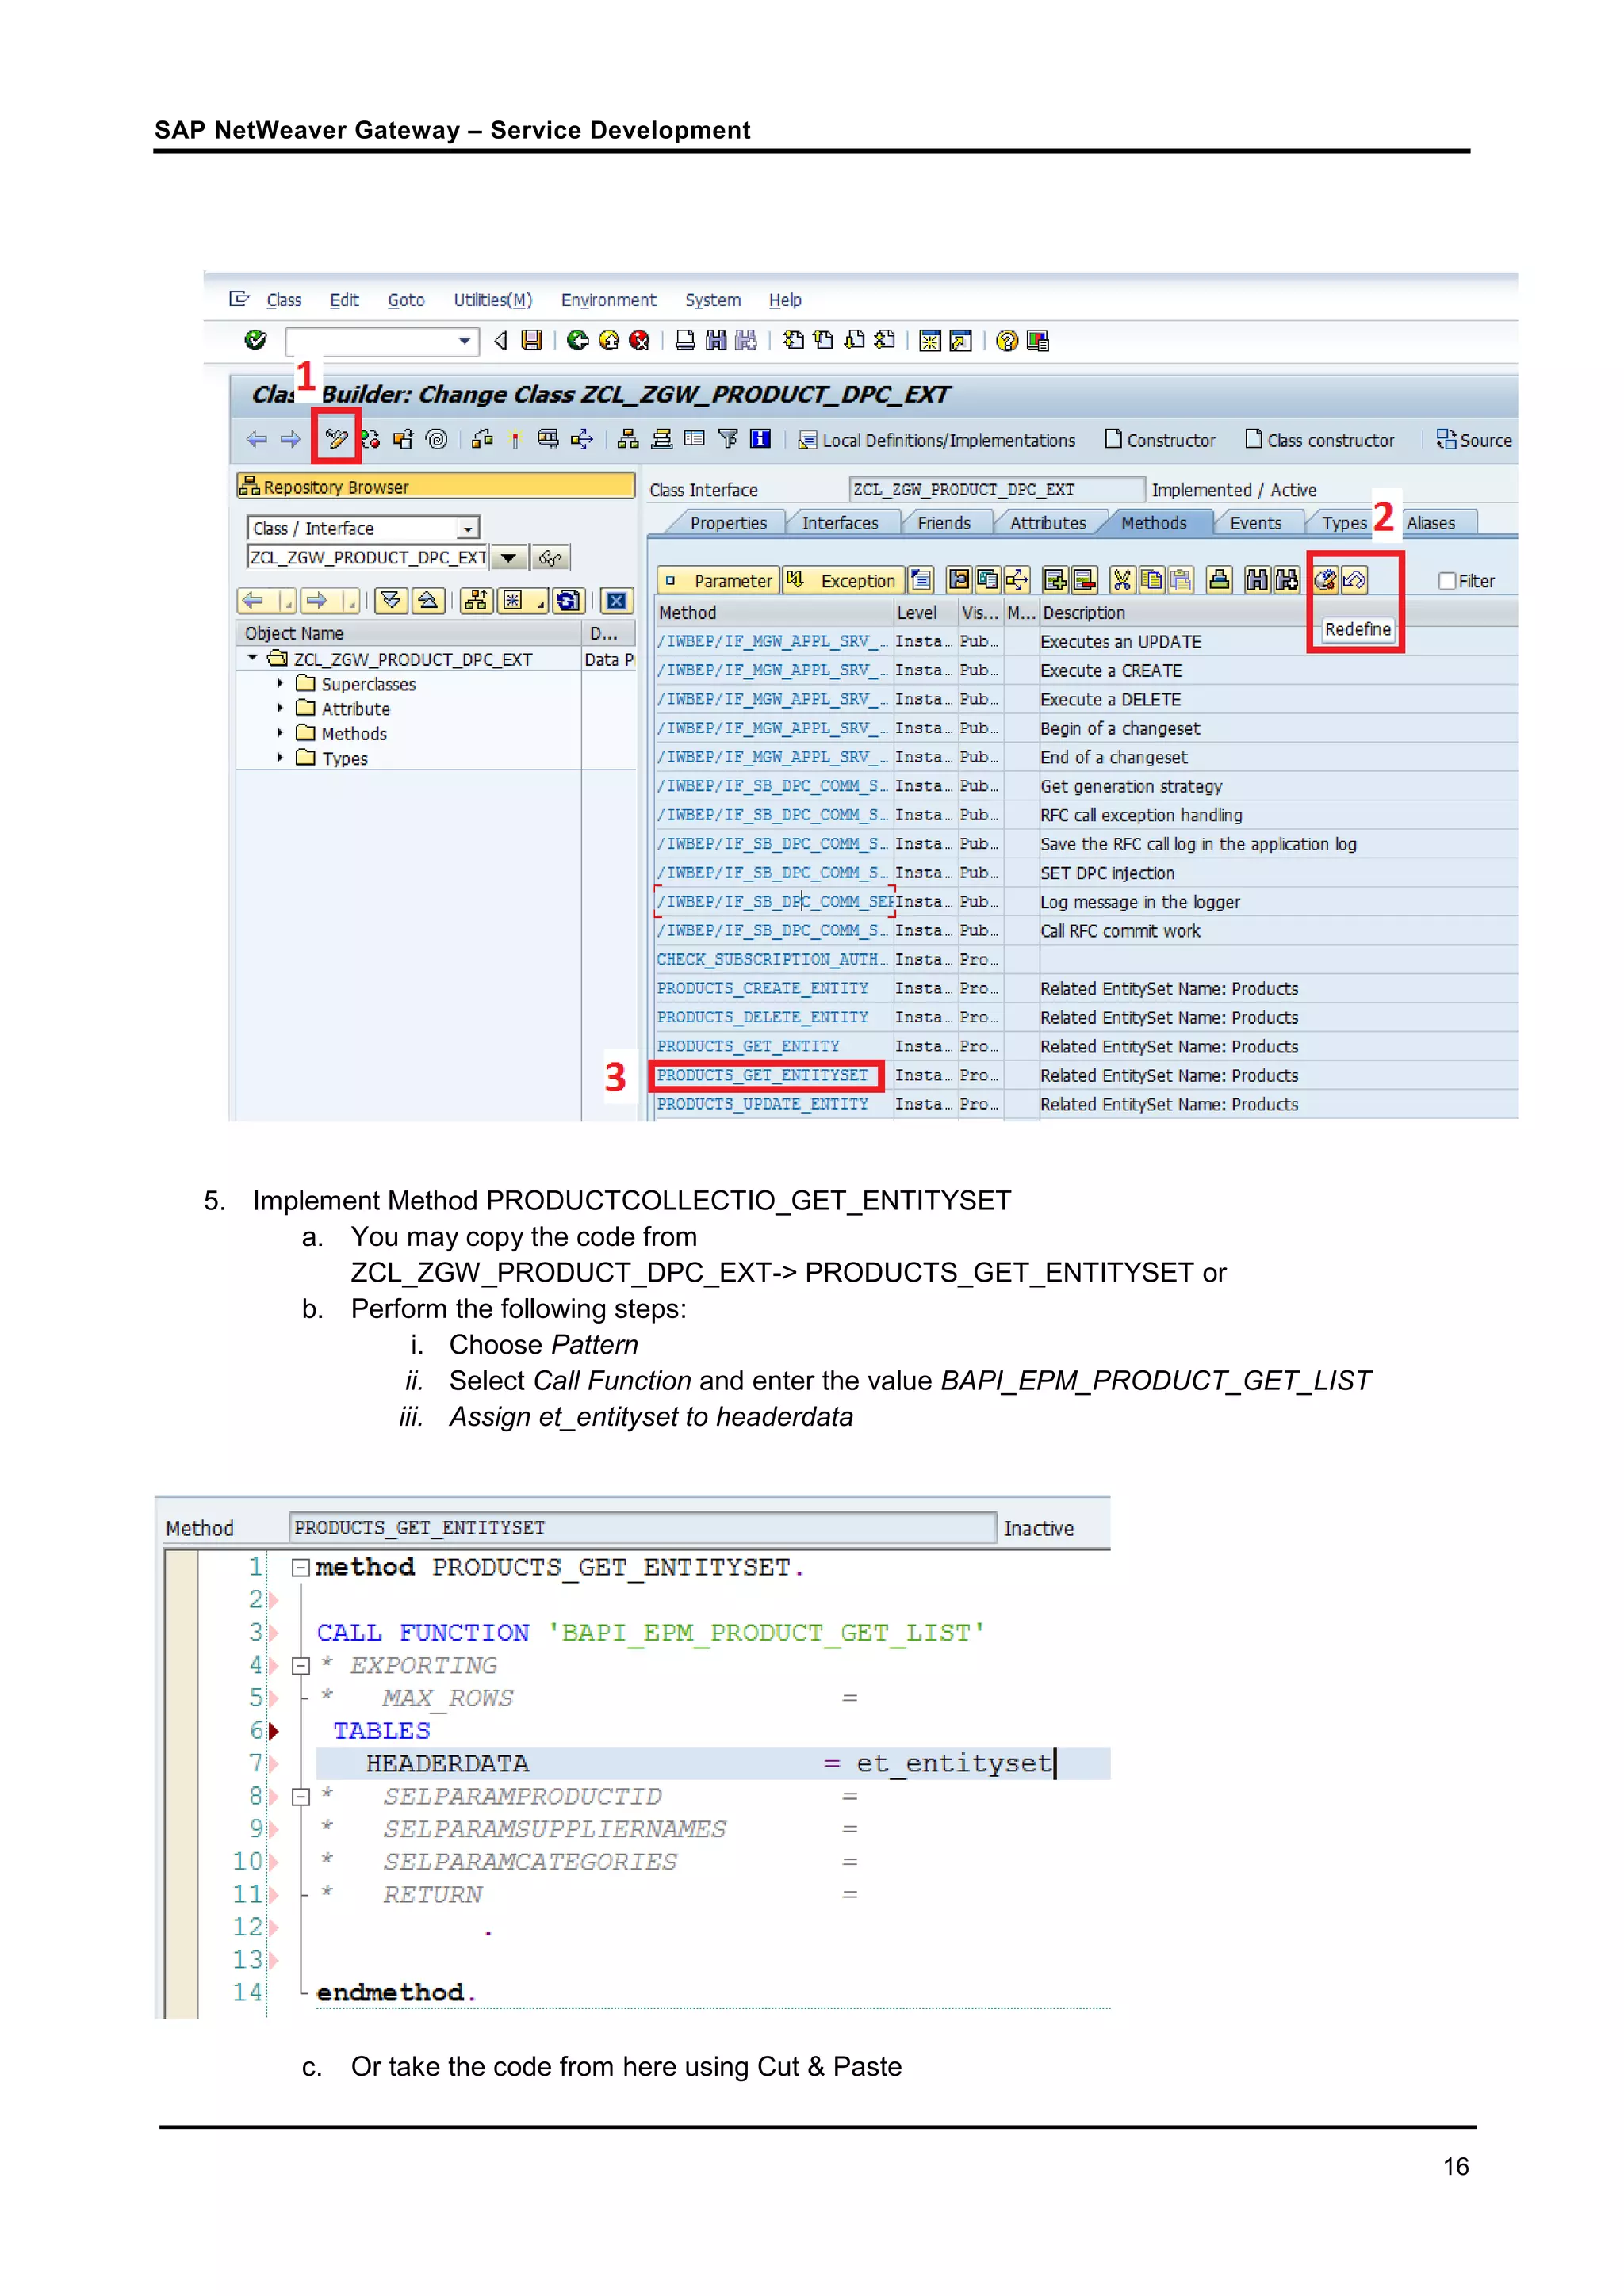
Task: Click the yellow Help question mark icon
Action: (x=1008, y=341)
